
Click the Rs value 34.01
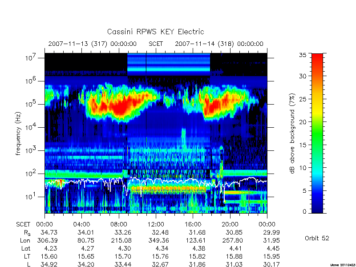[85, 232]
